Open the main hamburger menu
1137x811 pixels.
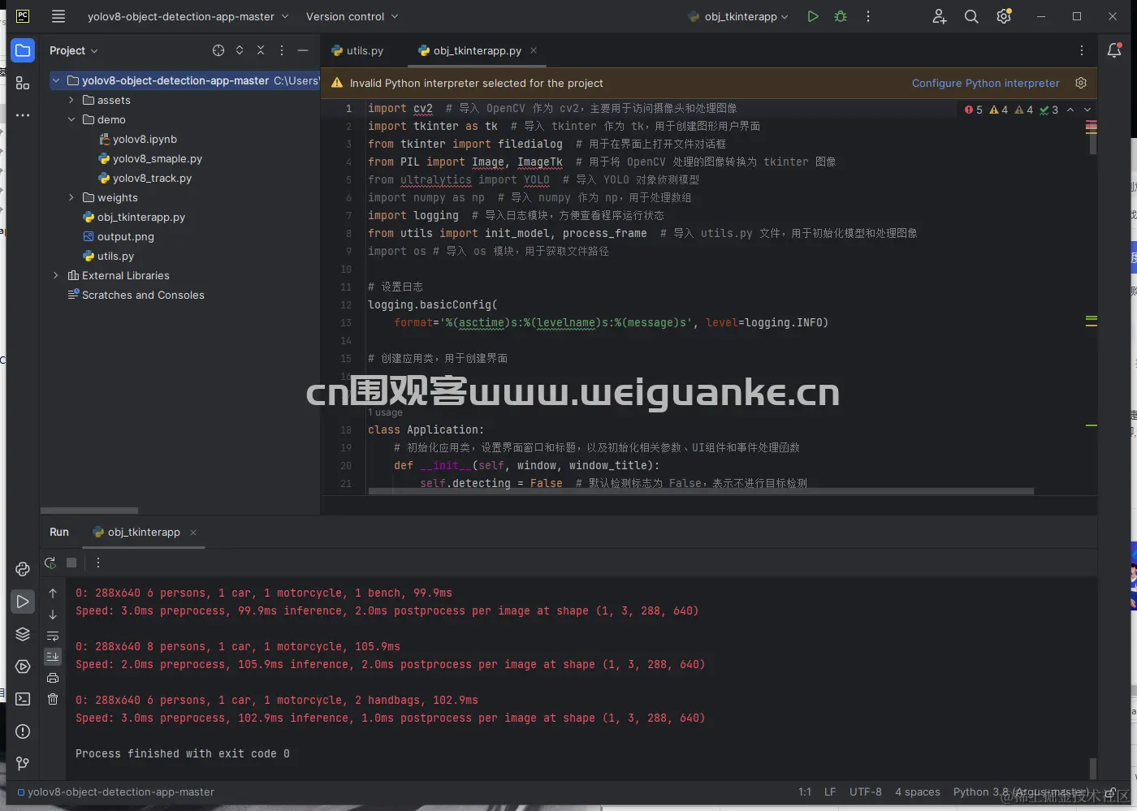58,16
